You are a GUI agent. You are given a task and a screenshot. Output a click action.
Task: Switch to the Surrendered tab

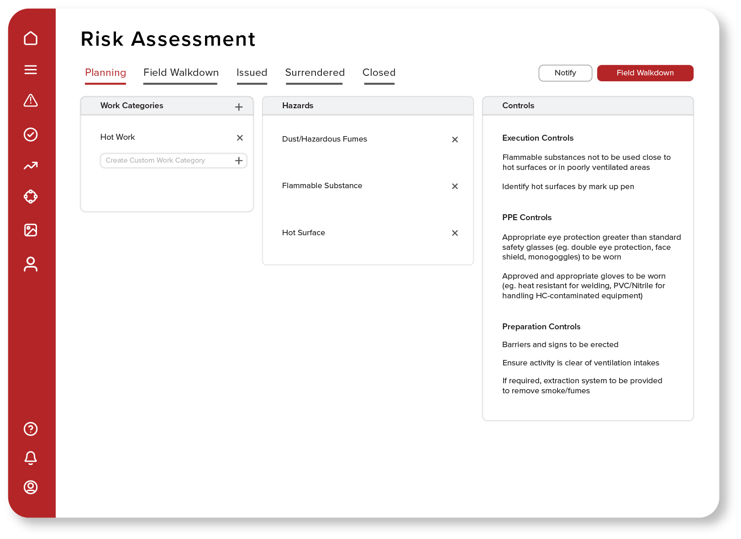tap(315, 73)
